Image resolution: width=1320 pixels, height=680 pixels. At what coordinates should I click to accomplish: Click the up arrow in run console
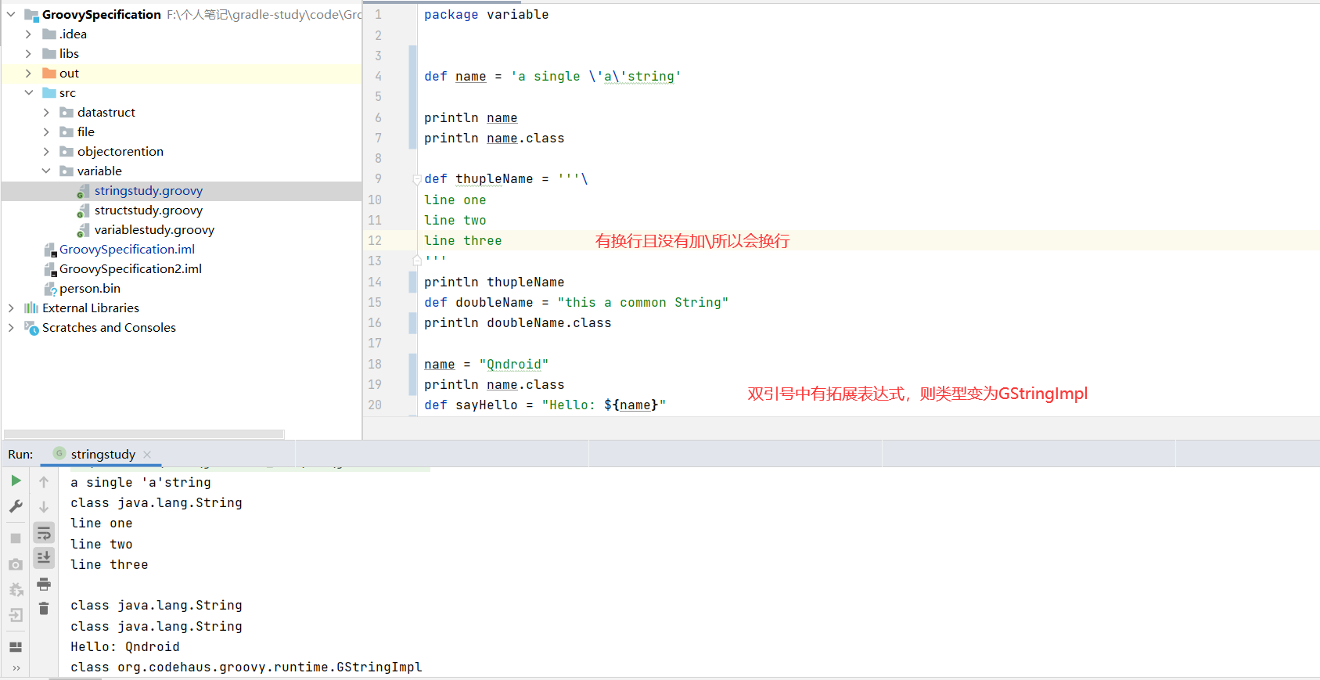44,482
